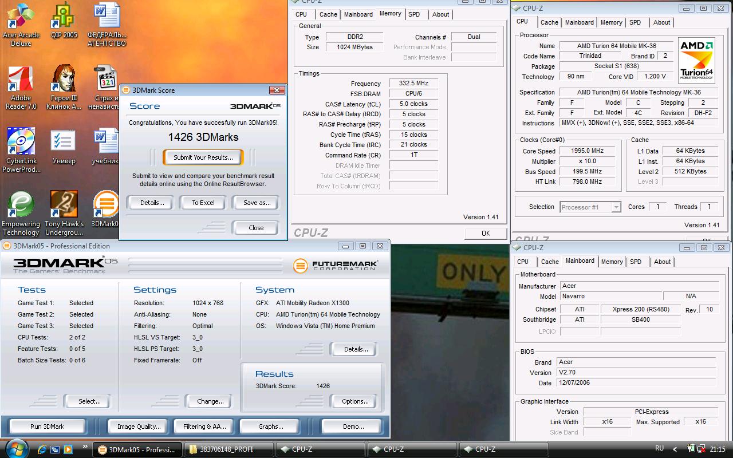The image size is (733, 458).
Task: Select the 332.5 MHz frequency value
Action: click(413, 84)
